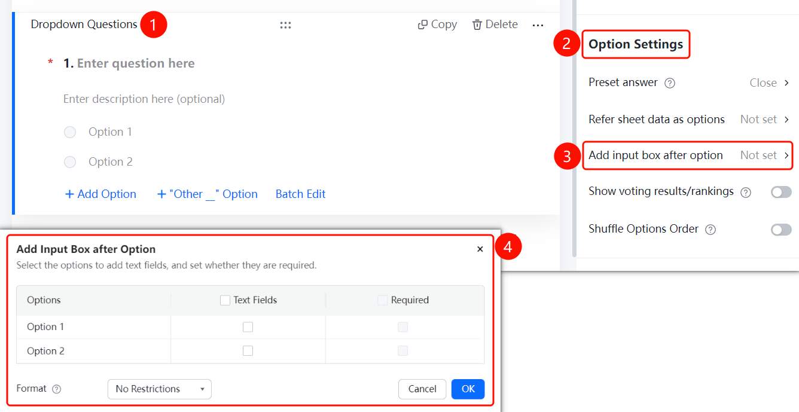The height and width of the screenshot is (412, 799).
Task: Click help icon beside Shuffle Options Order
Action: [710, 230]
